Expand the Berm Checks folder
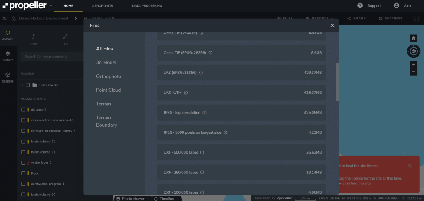The image size is (424, 201). click(22, 85)
